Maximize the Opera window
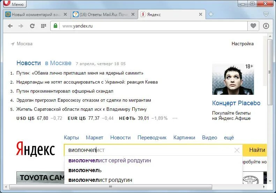The image size is (276, 193). [252, 3]
